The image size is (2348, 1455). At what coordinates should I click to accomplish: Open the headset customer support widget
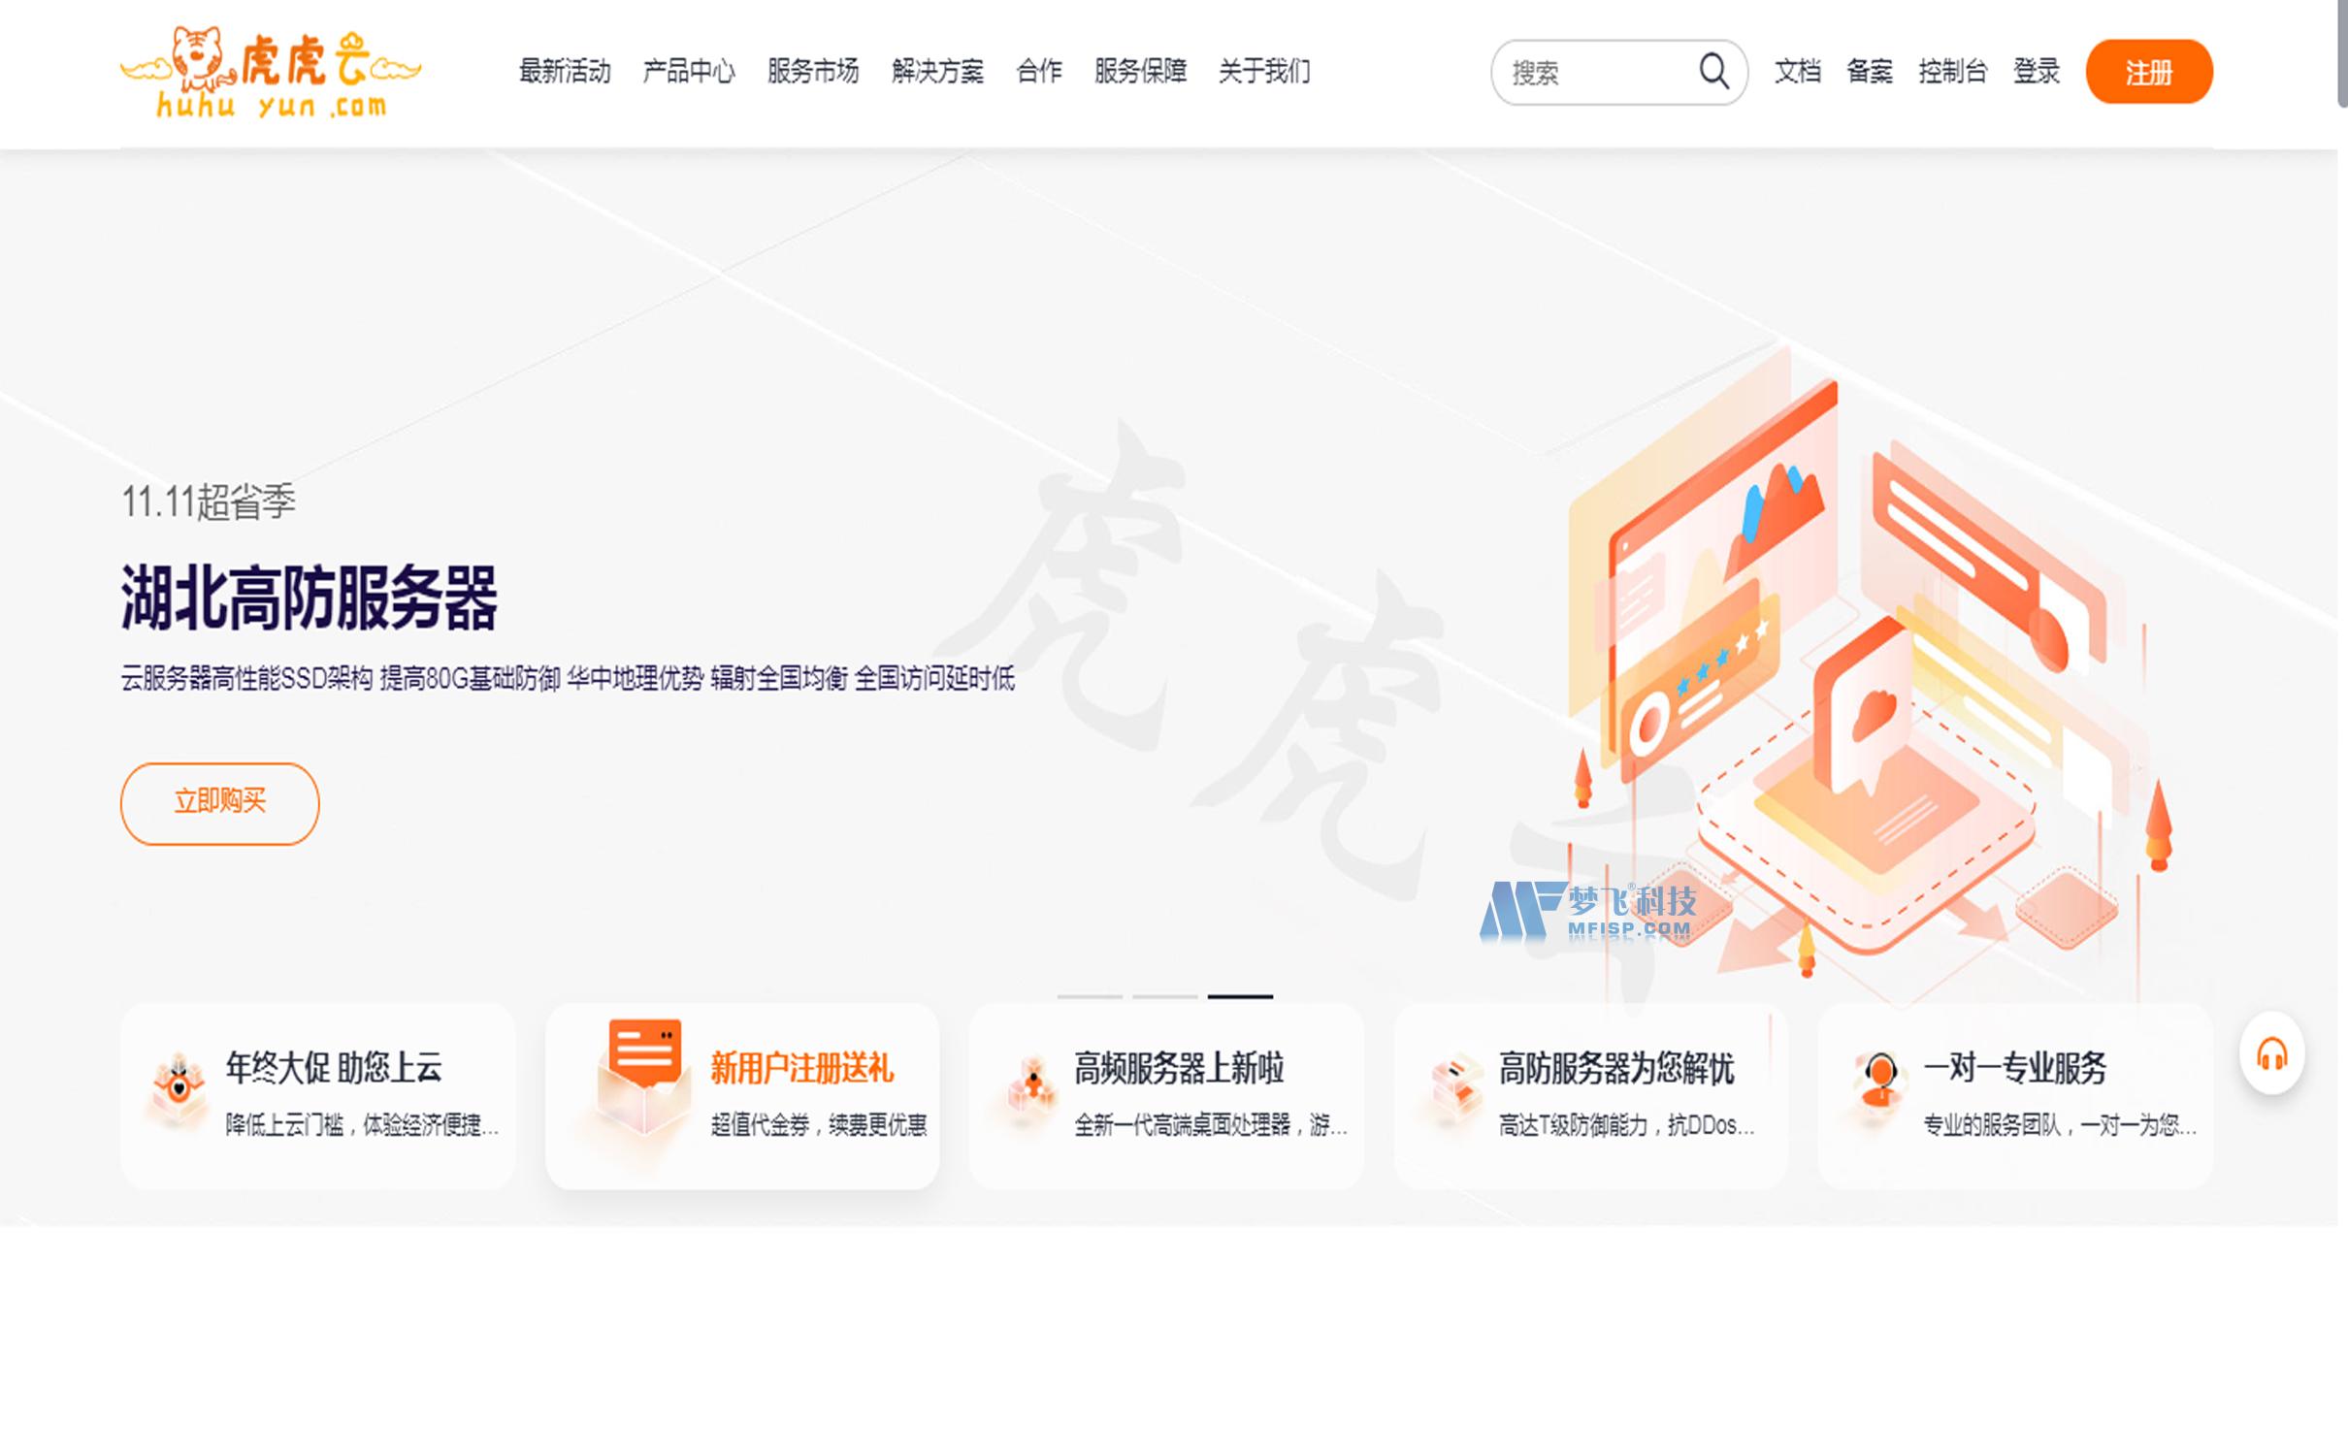[x=2271, y=1053]
